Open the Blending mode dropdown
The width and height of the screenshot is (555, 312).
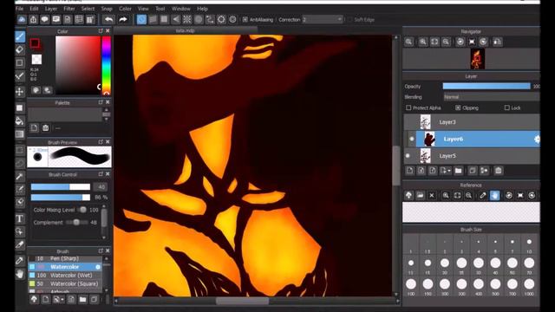(x=492, y=96)
